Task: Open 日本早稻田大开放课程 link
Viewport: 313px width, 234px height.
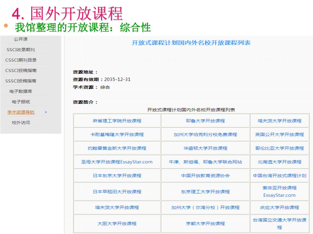Action: [x=117, y=192]
